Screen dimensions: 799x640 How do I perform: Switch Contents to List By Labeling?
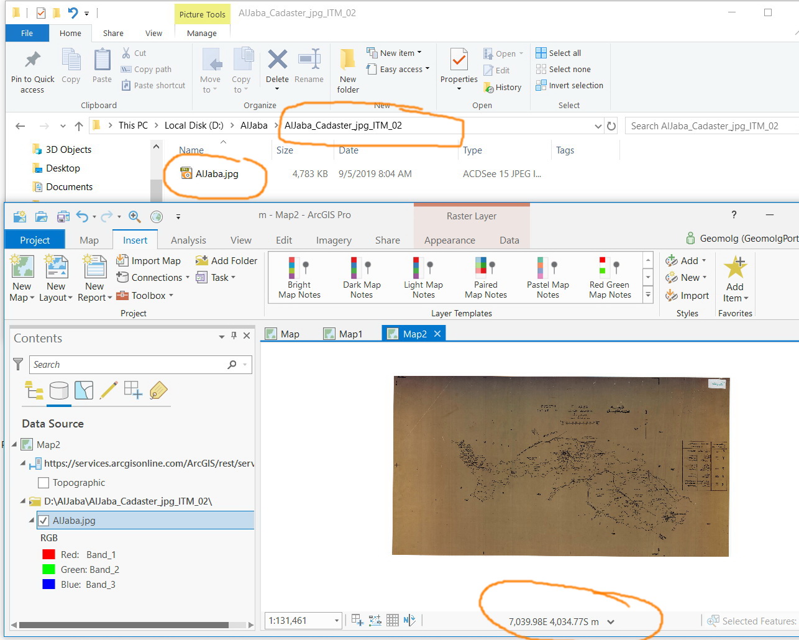coord(158,390)
